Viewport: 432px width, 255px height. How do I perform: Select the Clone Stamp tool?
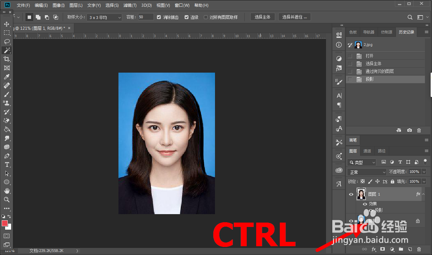point(6,103)
